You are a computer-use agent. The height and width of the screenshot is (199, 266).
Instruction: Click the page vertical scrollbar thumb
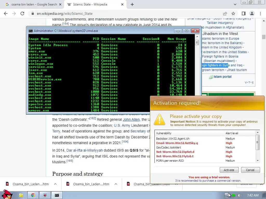coord(264,37)
